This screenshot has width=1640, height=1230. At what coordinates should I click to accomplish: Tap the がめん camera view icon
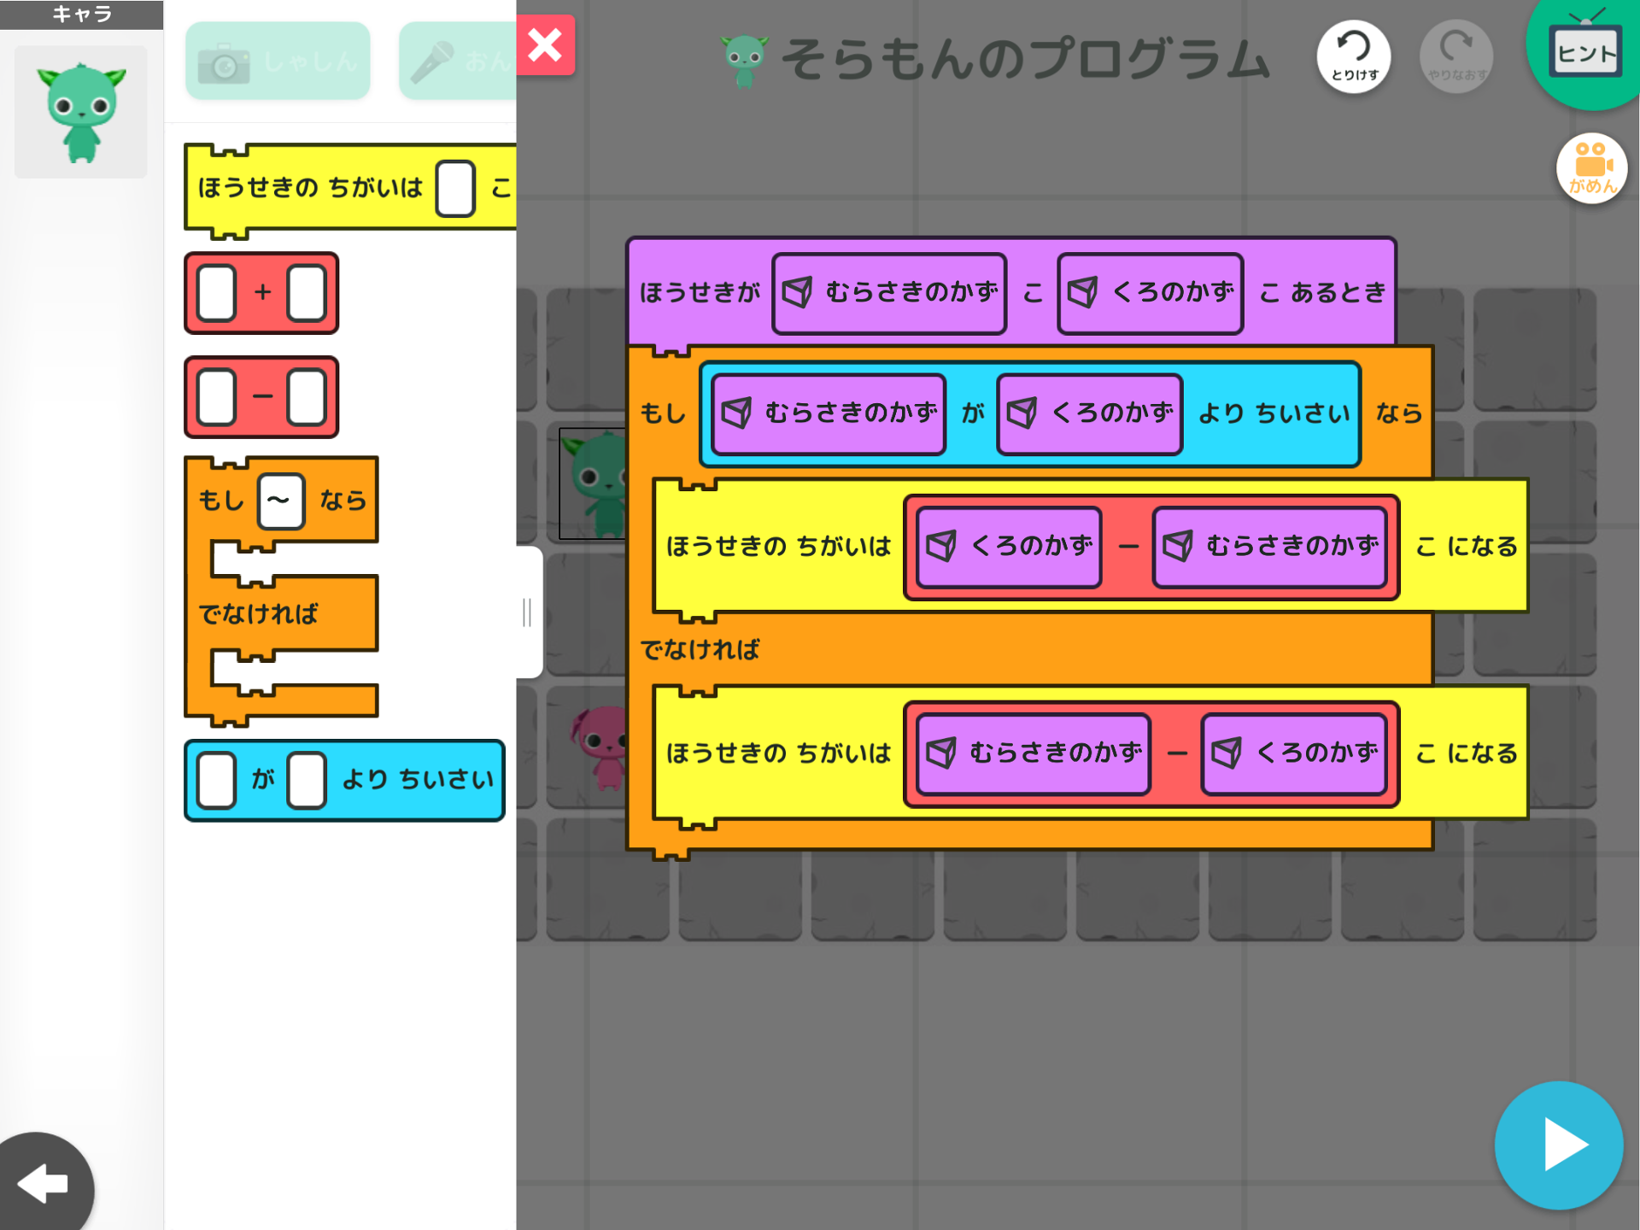coord(1590,168)
